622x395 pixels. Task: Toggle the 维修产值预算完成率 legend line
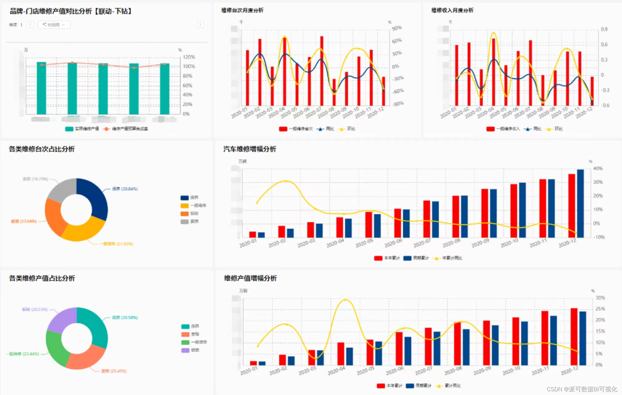pos(107,129)
